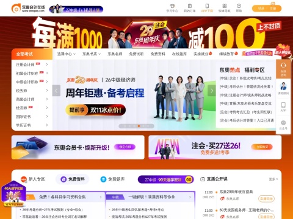
Task: Expand the 中级会计职称 category arrow
Action: (47, 82)
